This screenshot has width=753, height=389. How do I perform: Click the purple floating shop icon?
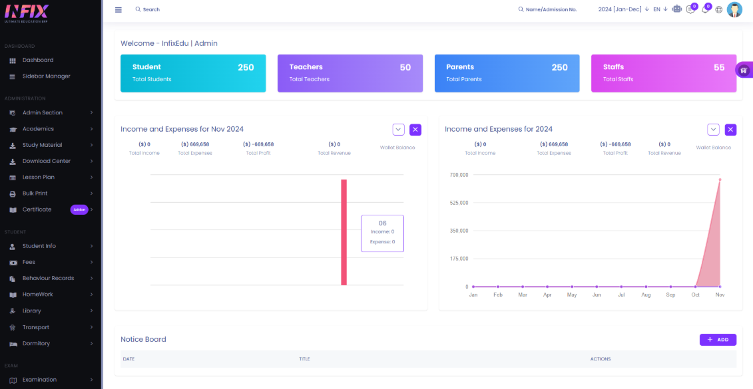744,70
